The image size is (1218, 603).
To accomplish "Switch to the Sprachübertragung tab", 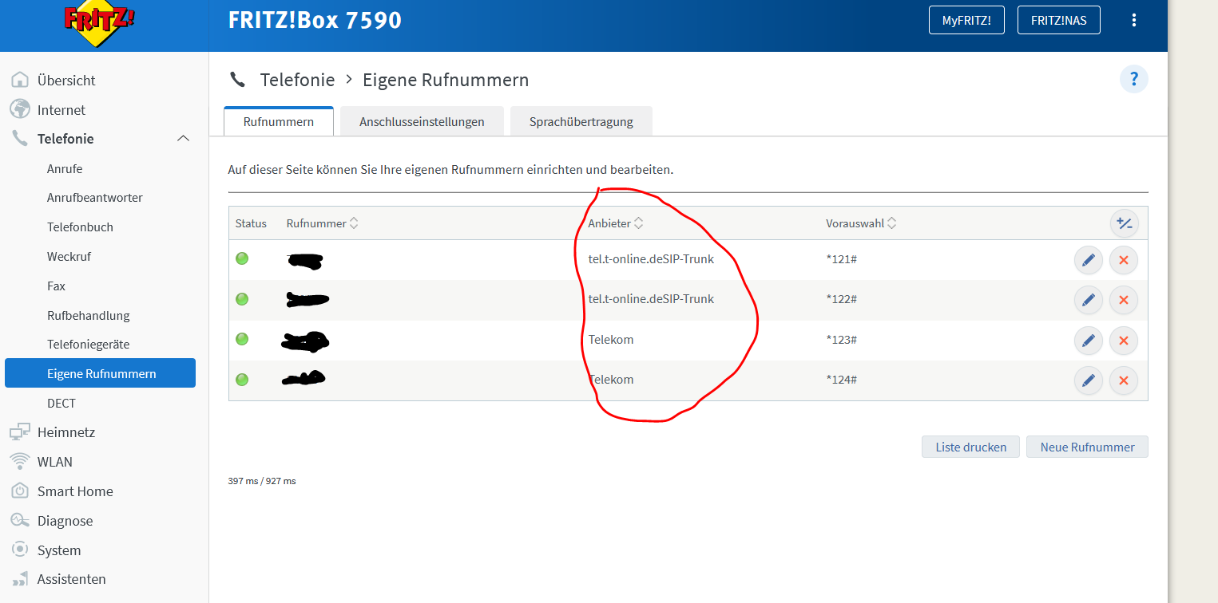I will [581, 121].
